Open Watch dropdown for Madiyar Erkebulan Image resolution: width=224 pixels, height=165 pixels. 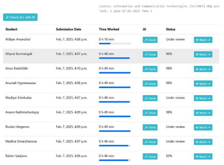point(203,98)
